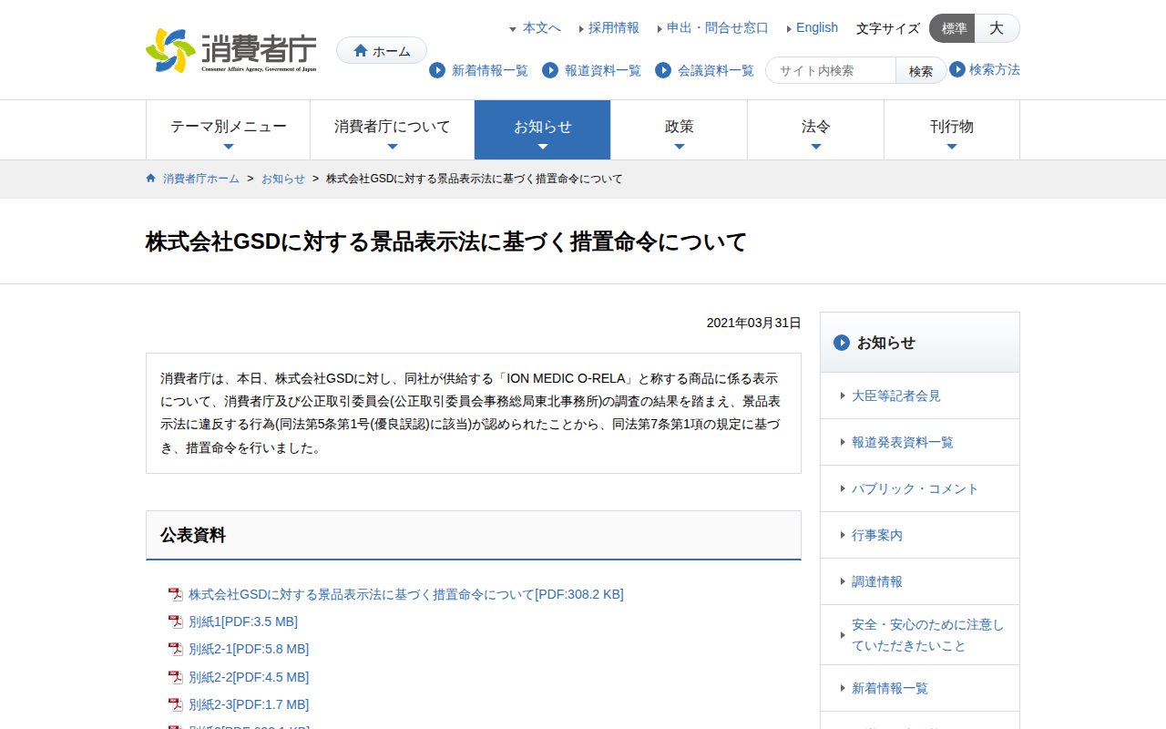The width and height of the screenshot is (1166, 729).
Task: Switch text size to 大
Action: [997, 28]
